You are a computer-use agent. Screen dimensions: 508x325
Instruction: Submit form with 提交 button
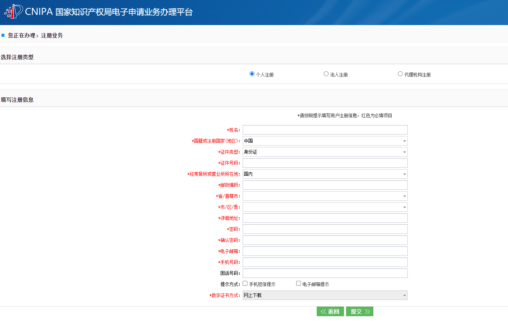359,311
